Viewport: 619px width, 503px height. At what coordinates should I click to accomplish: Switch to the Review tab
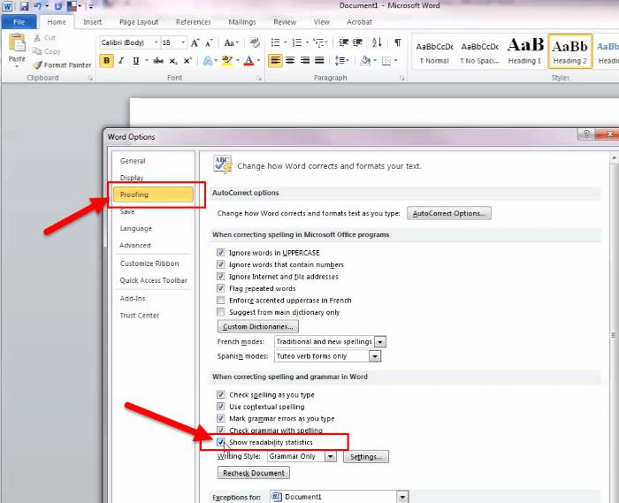coord(285,22)
